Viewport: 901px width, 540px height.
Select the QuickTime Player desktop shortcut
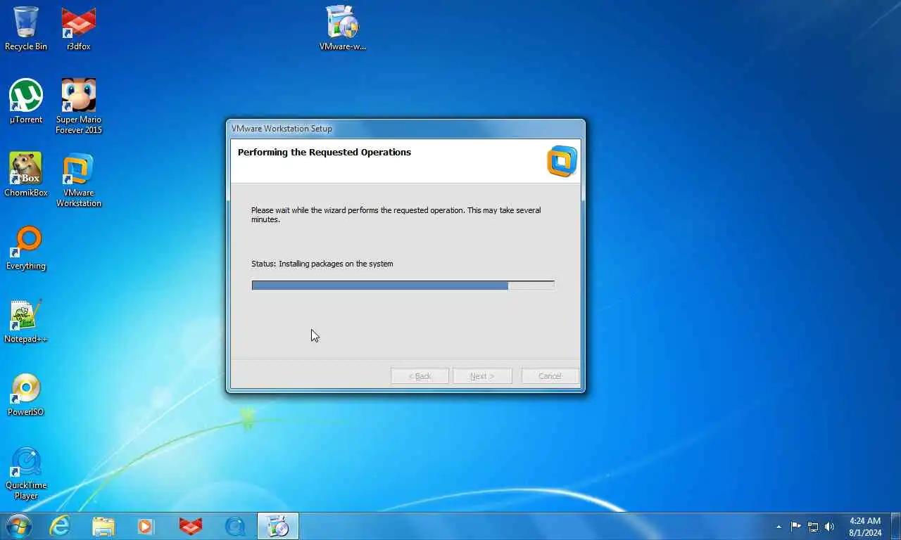[x=26, y=472]
